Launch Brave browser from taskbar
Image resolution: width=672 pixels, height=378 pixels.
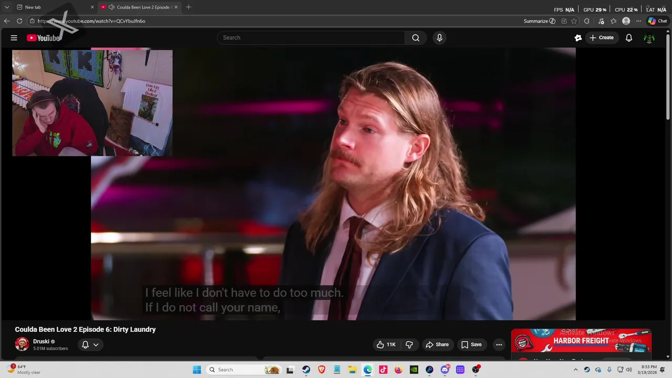(x=321, y=370)
